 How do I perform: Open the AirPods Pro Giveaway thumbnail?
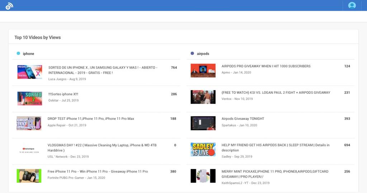tap(203, 71)
